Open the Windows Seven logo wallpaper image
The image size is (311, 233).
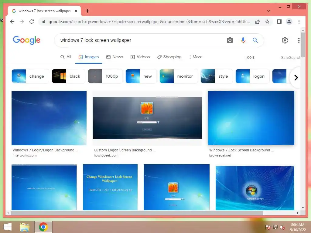tap(255, 188)
